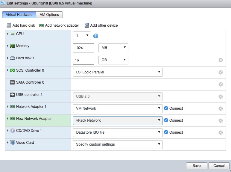
Task: Open the hard disk unit GB dropdown
Action: 113,60
